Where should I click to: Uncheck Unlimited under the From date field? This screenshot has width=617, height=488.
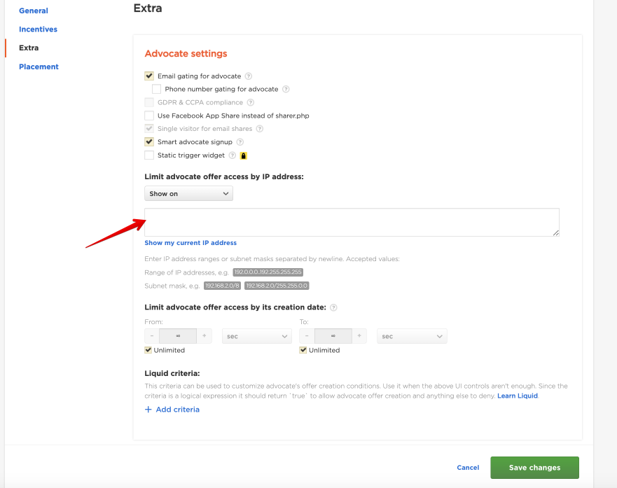[x=148, y=350]
